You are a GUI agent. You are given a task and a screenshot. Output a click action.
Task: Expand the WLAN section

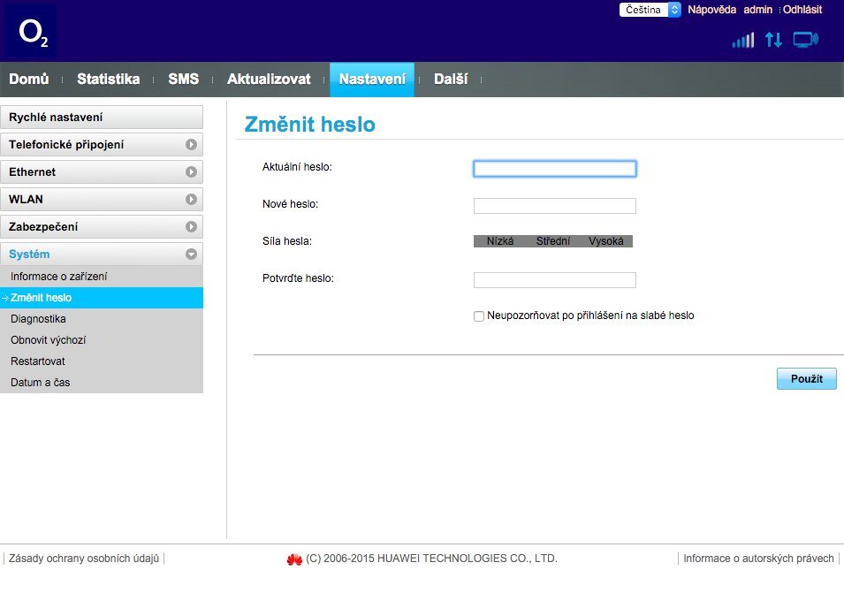[x=102, y=199]
